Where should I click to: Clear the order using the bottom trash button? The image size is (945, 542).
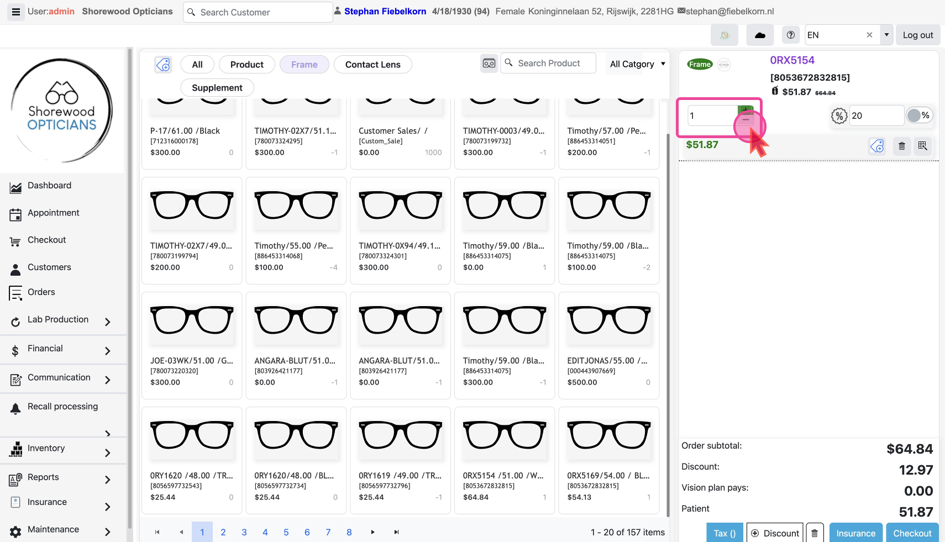[x=815, y=533]
